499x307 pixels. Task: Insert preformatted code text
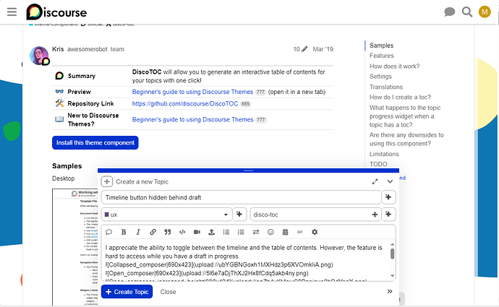pyautogui.click(x=182, y=232)
